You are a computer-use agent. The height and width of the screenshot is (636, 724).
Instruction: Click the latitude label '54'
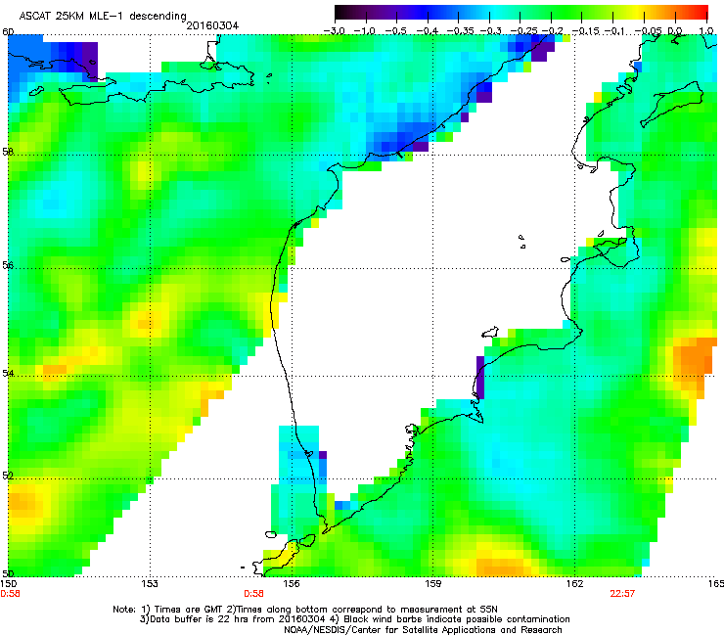(8, 373)
